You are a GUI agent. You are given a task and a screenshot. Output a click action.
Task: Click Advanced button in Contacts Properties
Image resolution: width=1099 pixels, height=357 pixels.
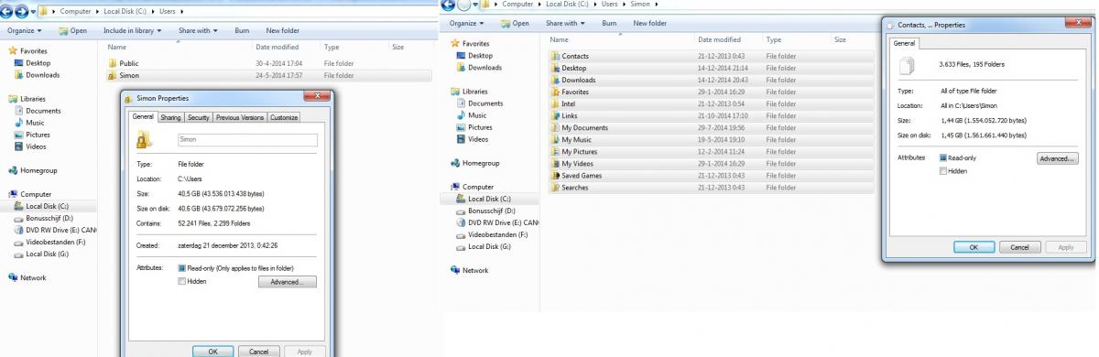pyautogui.click(x=1057, y=158)
